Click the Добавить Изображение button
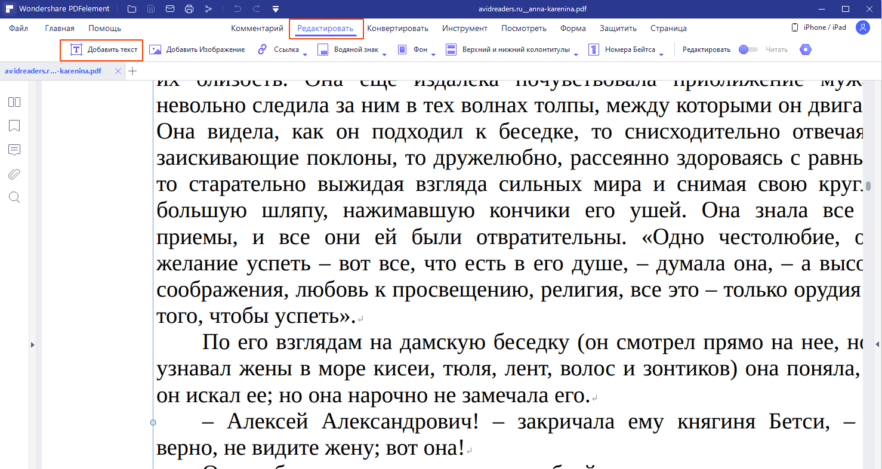The height and width of the screenshot is (469, 882). (x=197, y=50)
